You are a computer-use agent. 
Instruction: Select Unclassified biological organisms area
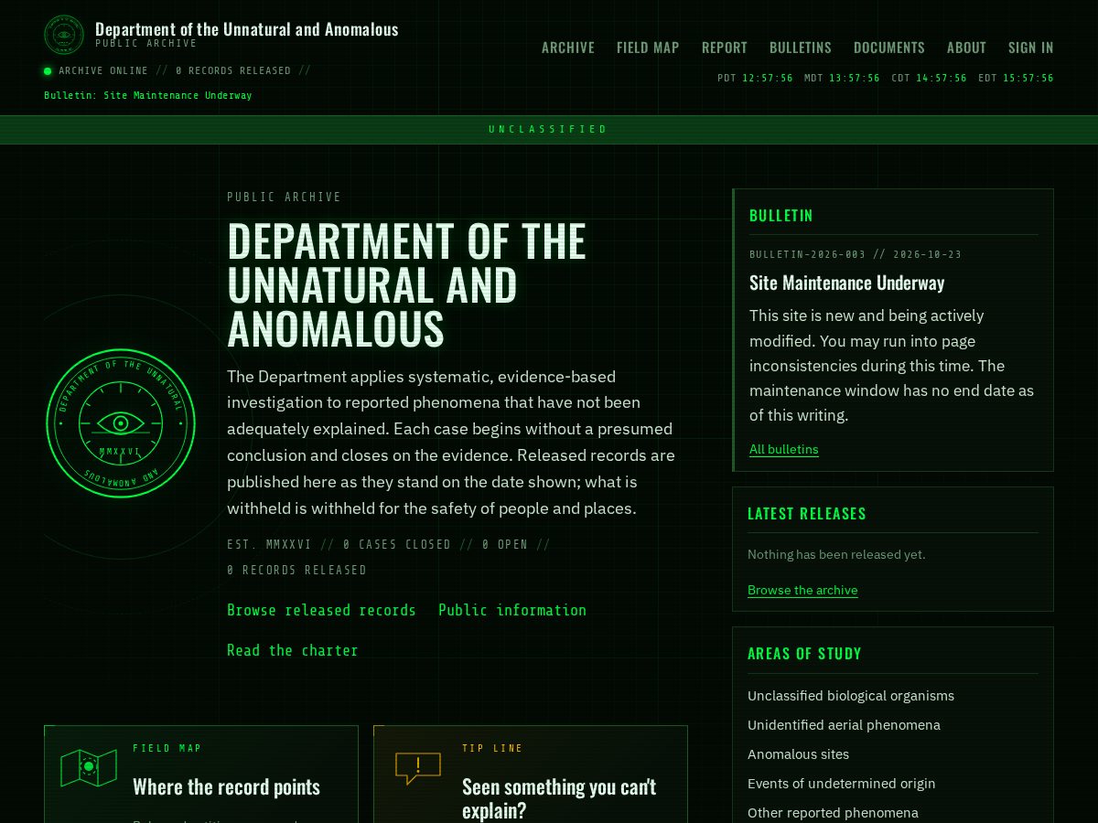pos(851,696)
